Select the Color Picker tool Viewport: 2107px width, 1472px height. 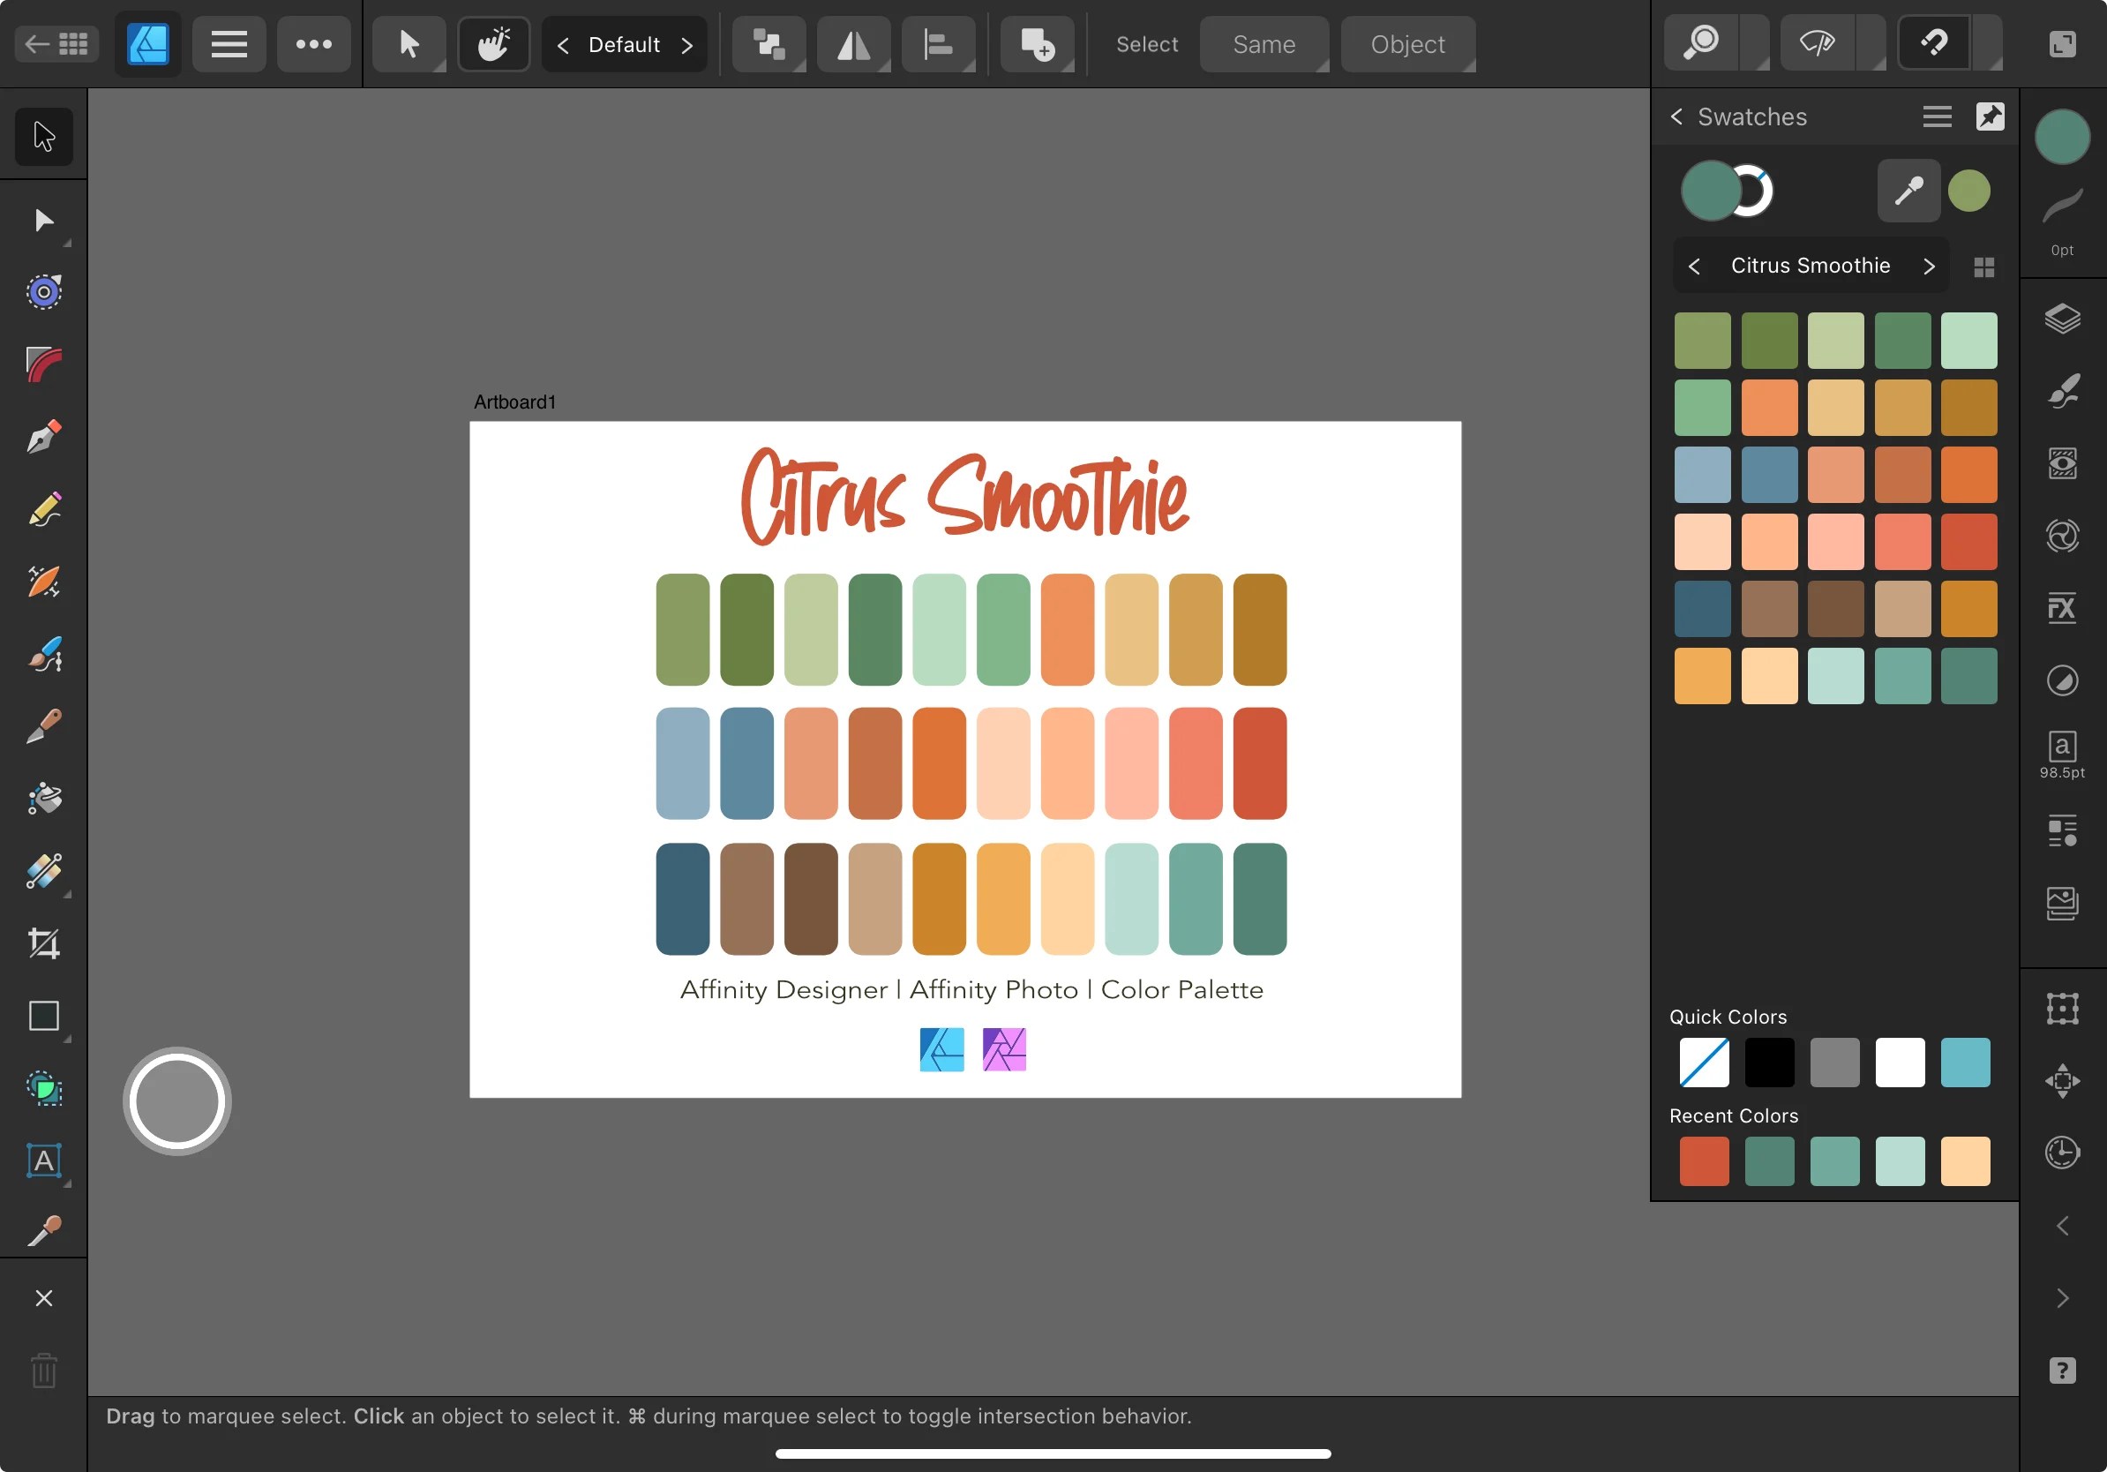(x=44, y=1231)
